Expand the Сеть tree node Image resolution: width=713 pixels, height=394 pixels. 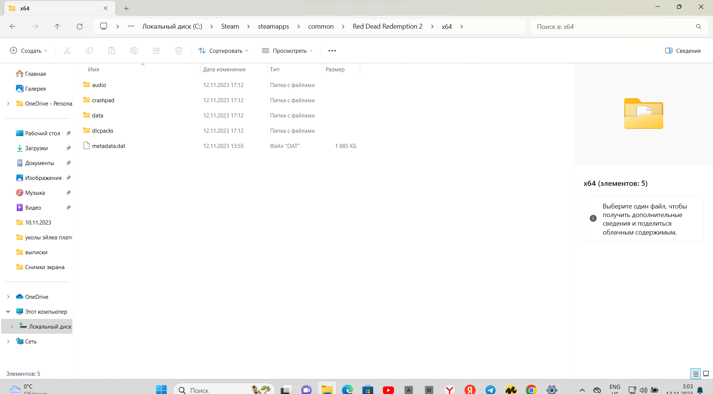point(8,342)
